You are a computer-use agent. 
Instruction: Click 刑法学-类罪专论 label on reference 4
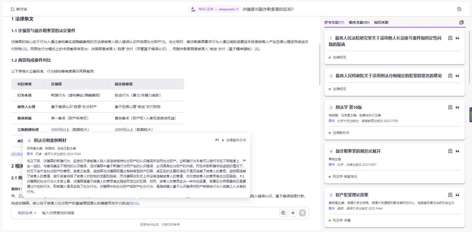click(345, 176)
